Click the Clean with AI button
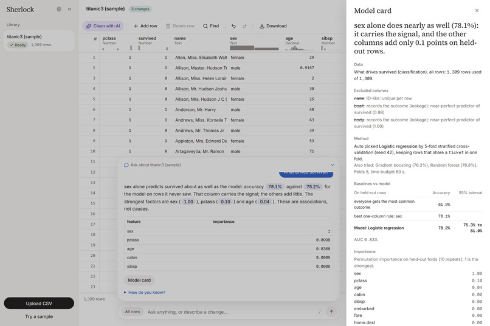The width and height of the screenshot is (490, 326). [x=103, y=26]
